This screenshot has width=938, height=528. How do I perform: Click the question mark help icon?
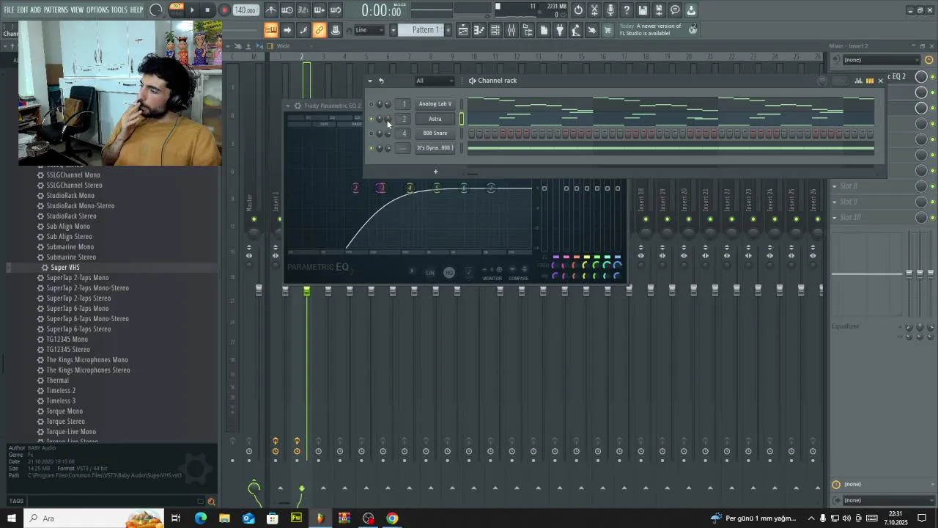pyautogui.click(x=627, y=10)
